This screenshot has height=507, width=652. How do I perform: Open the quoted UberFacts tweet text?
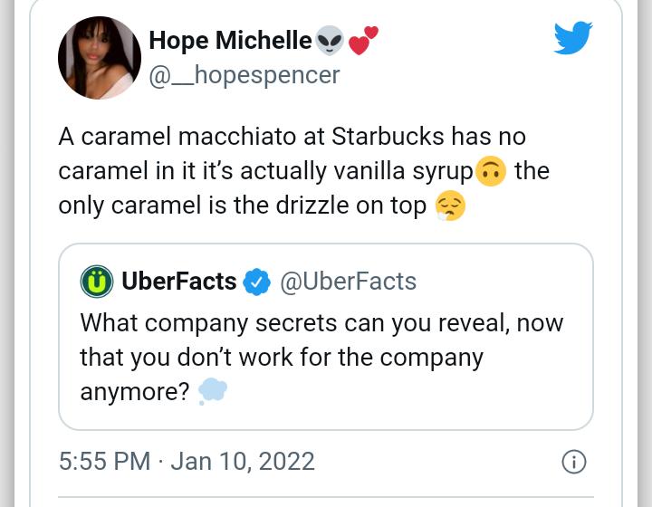pyautogui.click(x=321, y=357)
